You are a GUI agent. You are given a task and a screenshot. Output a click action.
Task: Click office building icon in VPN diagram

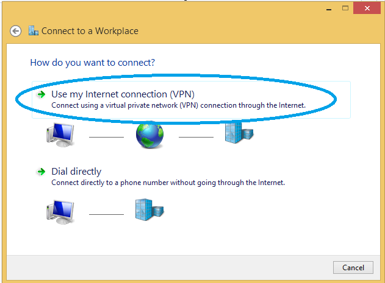point(239,133)
